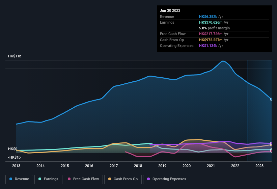Click the blue dot in Revenue legend

click(11, 179)
